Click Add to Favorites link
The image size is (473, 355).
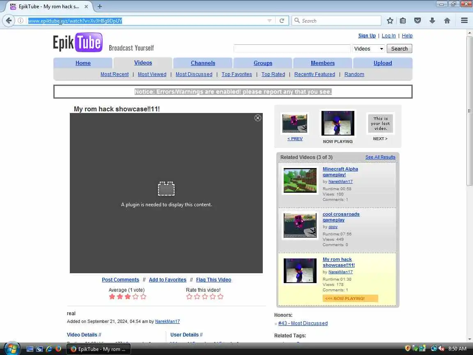pyautogui.click(x=168, y=280)
